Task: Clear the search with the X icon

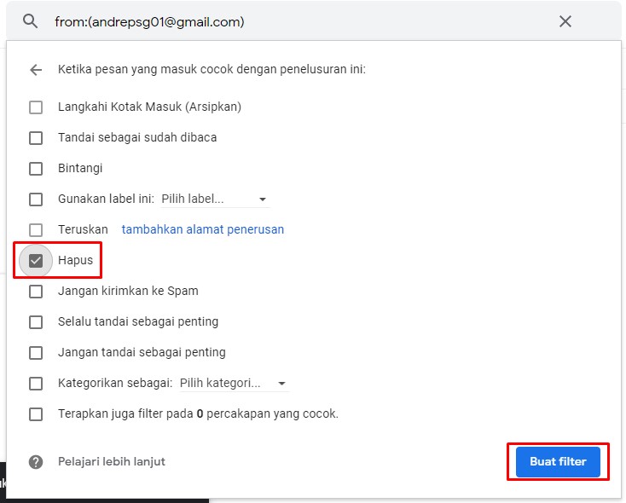Action: (565, 21)
